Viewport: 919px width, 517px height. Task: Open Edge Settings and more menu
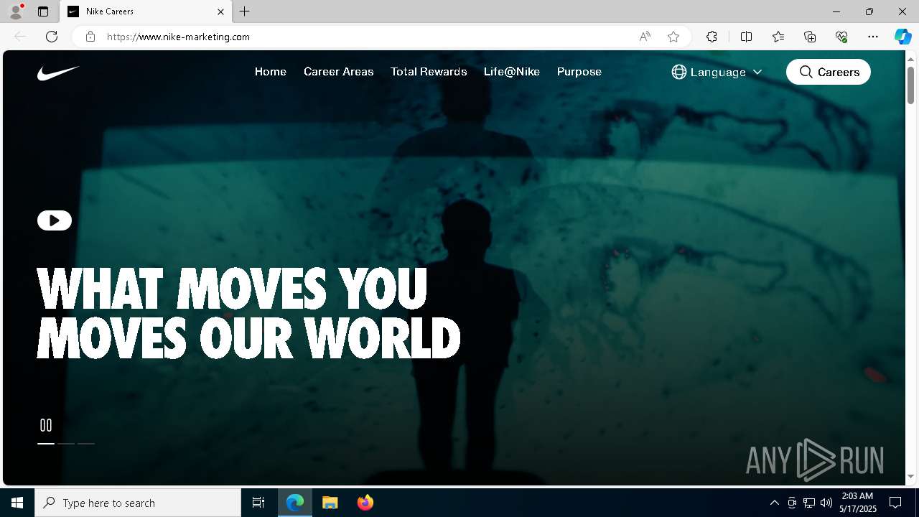[x=873, y=37]
